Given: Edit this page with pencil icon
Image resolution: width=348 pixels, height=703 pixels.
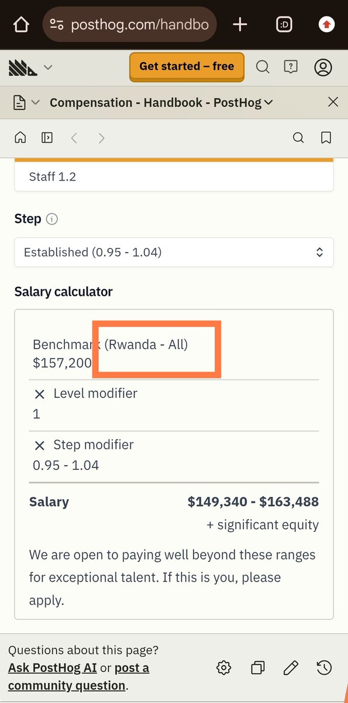Looking at the screenshot, I should click(291, 667).
